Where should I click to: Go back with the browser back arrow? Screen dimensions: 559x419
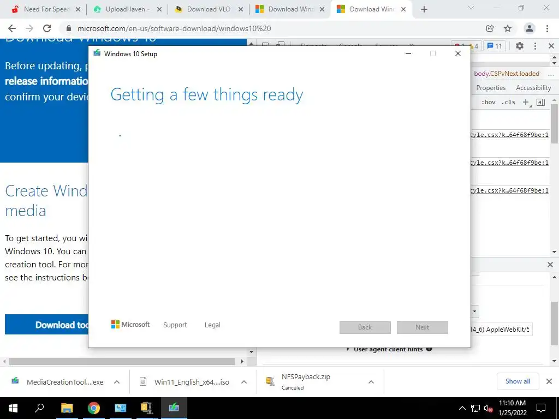(12, 28)
